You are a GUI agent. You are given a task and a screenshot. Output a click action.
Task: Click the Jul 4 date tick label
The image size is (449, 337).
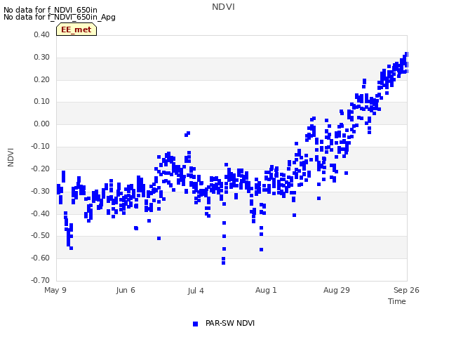pyautogui.click(x=196, y=291)
